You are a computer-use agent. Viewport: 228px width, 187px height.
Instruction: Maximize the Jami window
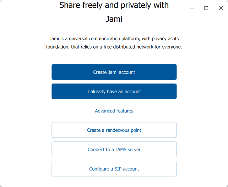coord(206,8)
